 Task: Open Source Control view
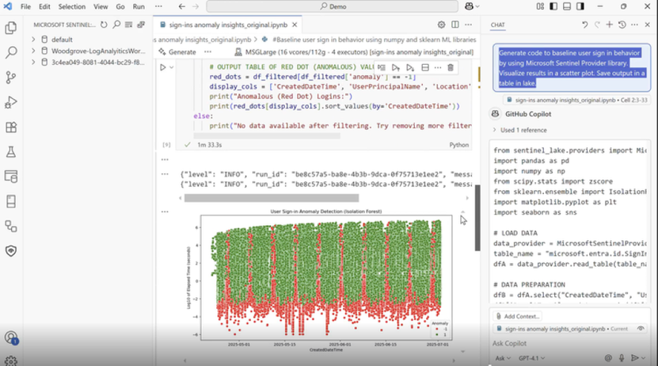coord(11,77)
